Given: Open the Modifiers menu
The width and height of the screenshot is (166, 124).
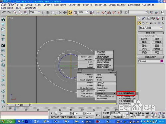Looking at the screenshot, I should coord(60,5).
